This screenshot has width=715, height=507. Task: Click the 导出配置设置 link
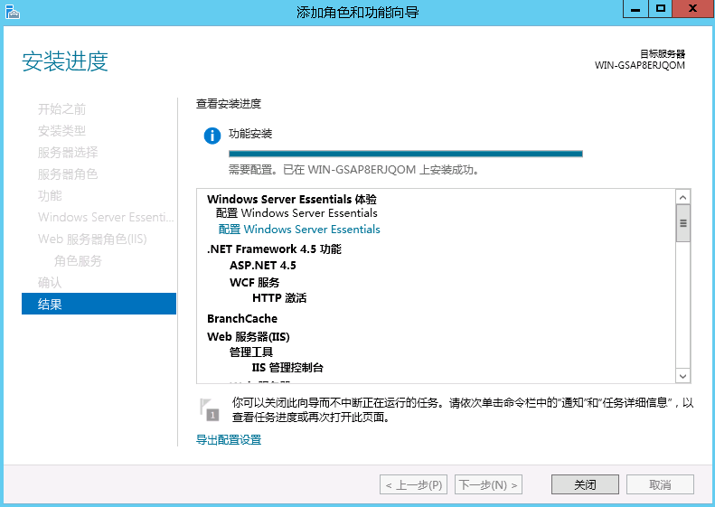pos(229,440)
